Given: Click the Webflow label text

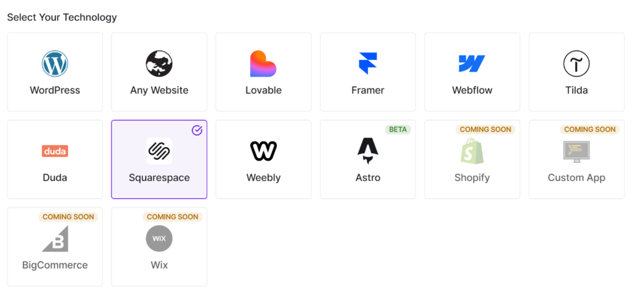Looking at the screenshot, I should [472, 90].
